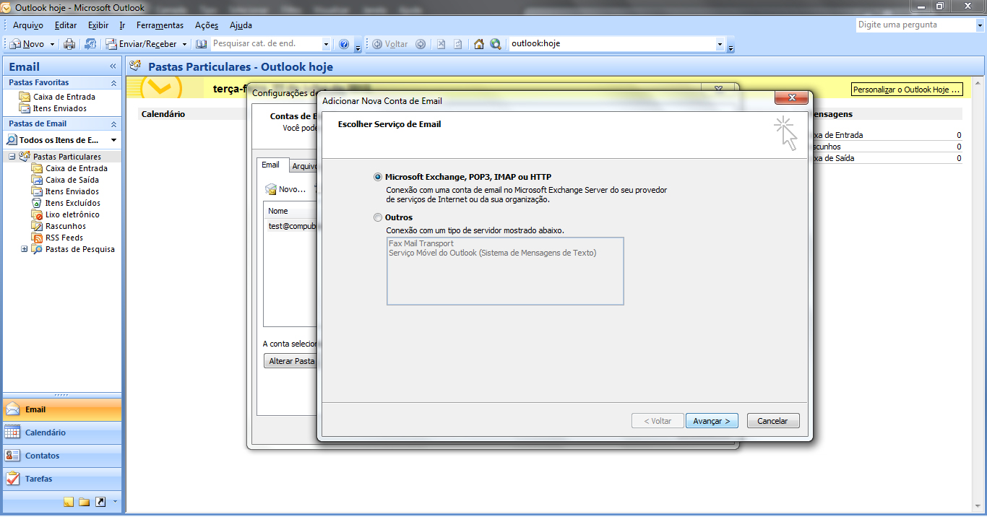Viewport: 987px width, 517px height.
Task: Click the RSS Feeds folder icon
Action: pyautogui.click(x=37, y=238)
